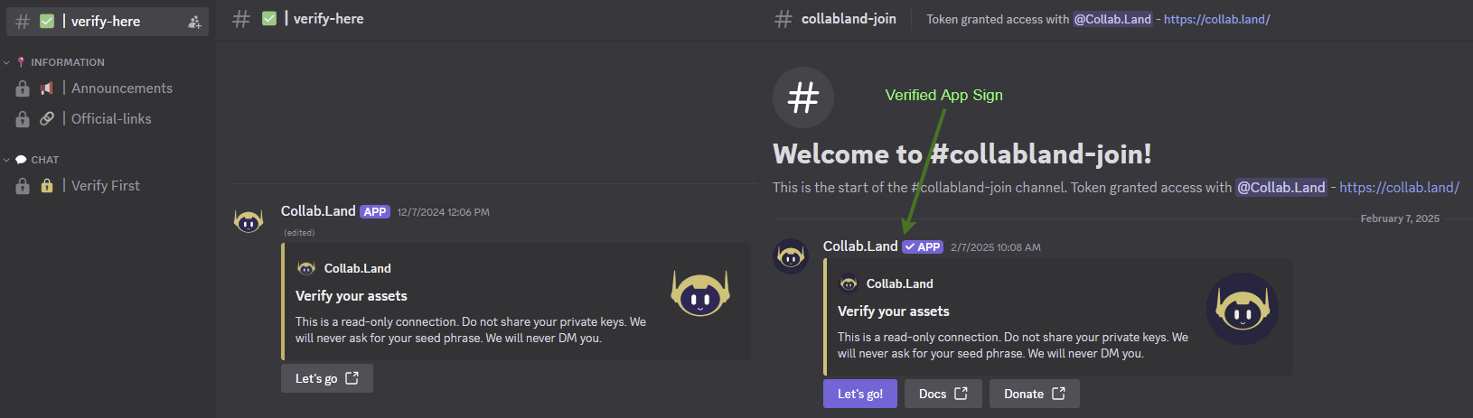The width and height of the screenshot is (1473, 418).
Task: Click the APP badge in the 12/7/2024 message
Action: tap(375, 212)
